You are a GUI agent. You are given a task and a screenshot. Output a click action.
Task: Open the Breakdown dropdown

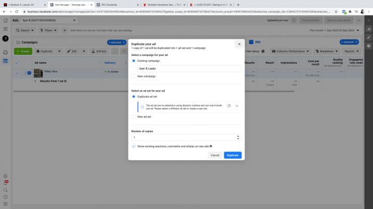326,51
